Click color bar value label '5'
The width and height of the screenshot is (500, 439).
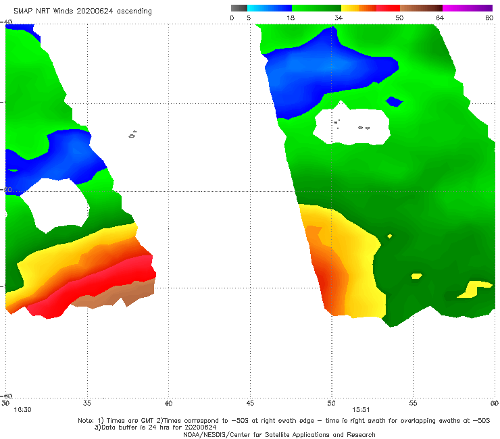point(249,18)
